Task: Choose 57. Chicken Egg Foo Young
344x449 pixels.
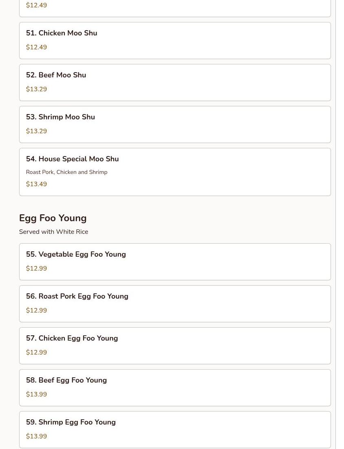Action: [175, 346]
